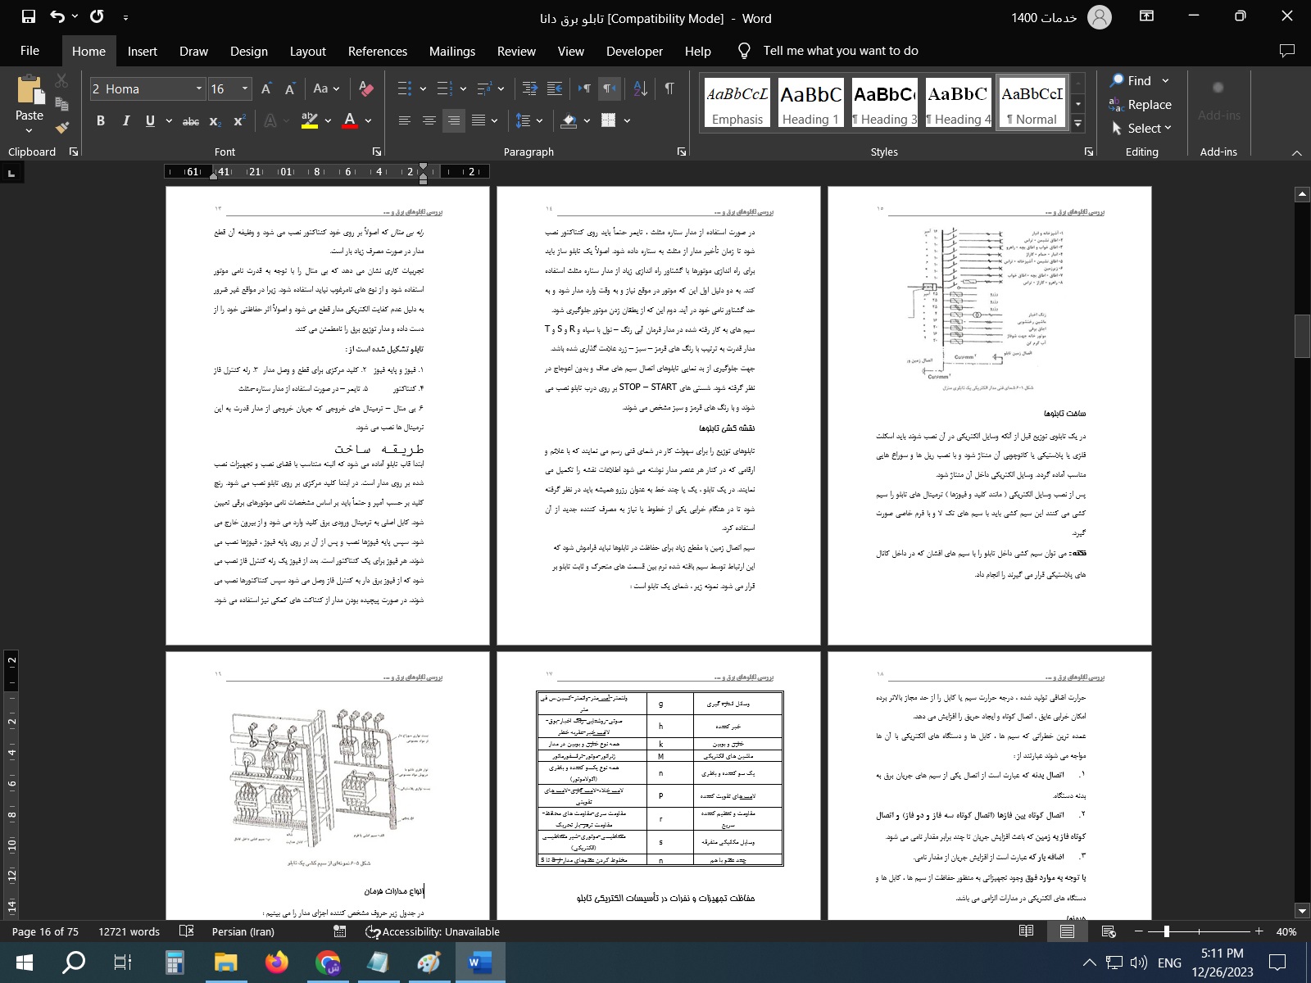
Task: Expand bullets list dropdown arrow
Action: [x=423, y=88]
